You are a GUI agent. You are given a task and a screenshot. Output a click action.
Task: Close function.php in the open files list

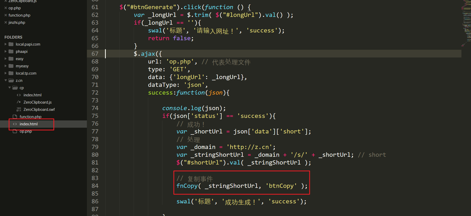6,15
